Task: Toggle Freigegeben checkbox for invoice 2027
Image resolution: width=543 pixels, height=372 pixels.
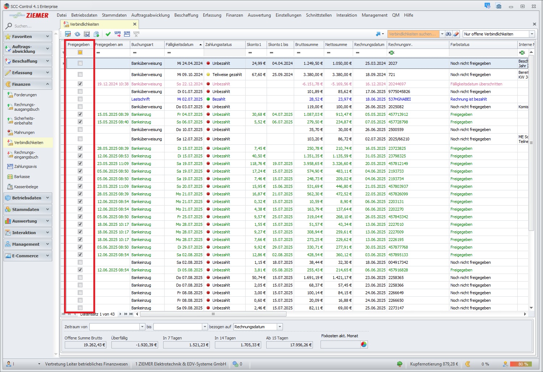Action: pos(80,63)
